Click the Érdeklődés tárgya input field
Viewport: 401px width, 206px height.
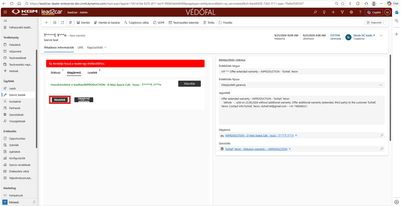[302, 71]
